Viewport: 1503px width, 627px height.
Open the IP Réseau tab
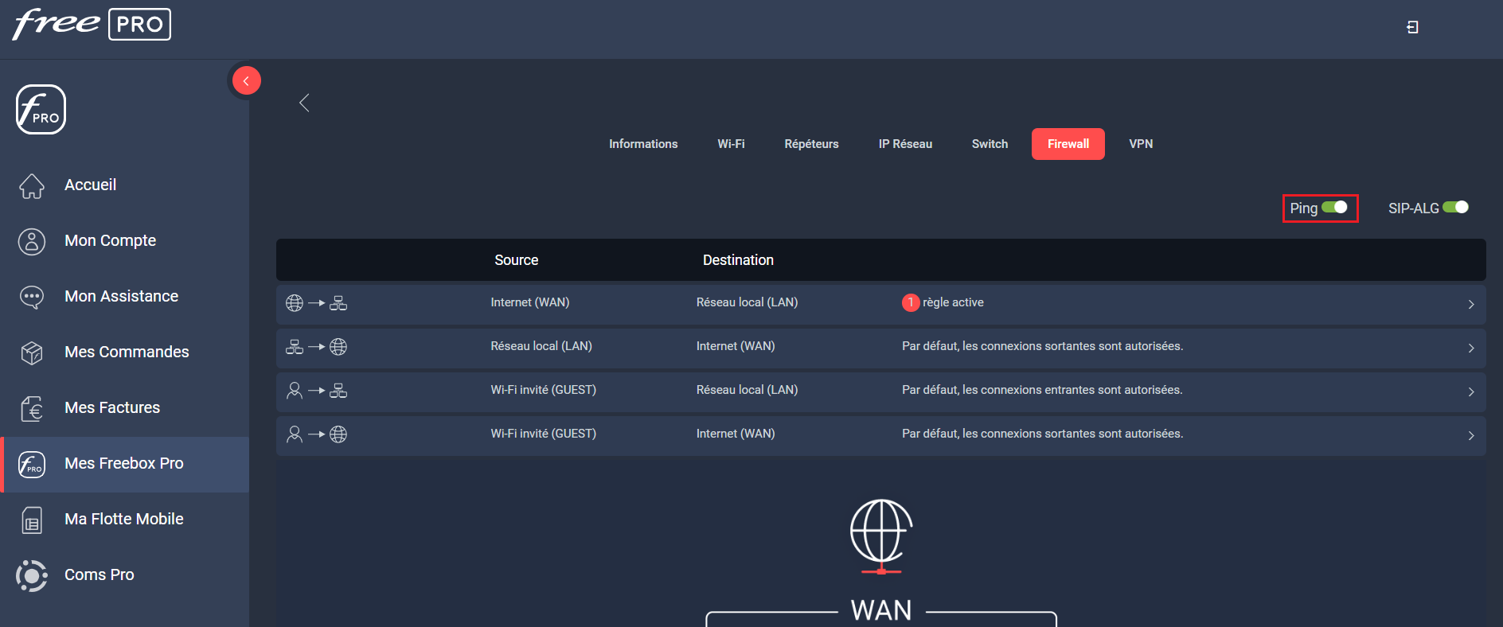905,144
